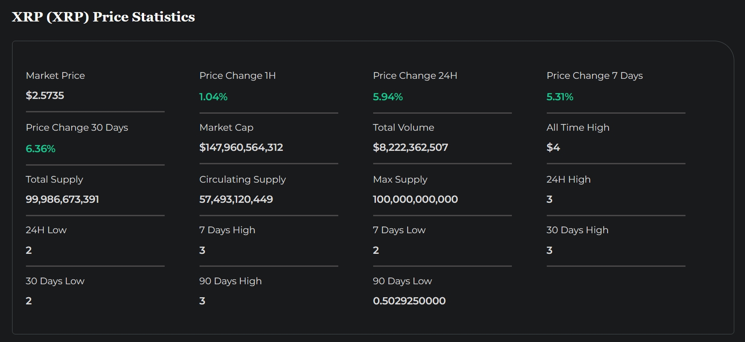Click the Total Volume figure $8,222,362,507

(x=410, y=147)
